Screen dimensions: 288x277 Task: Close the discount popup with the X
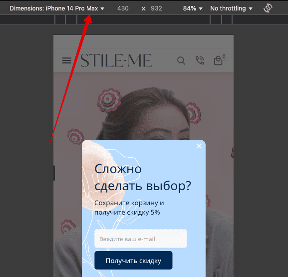[199, 146]
